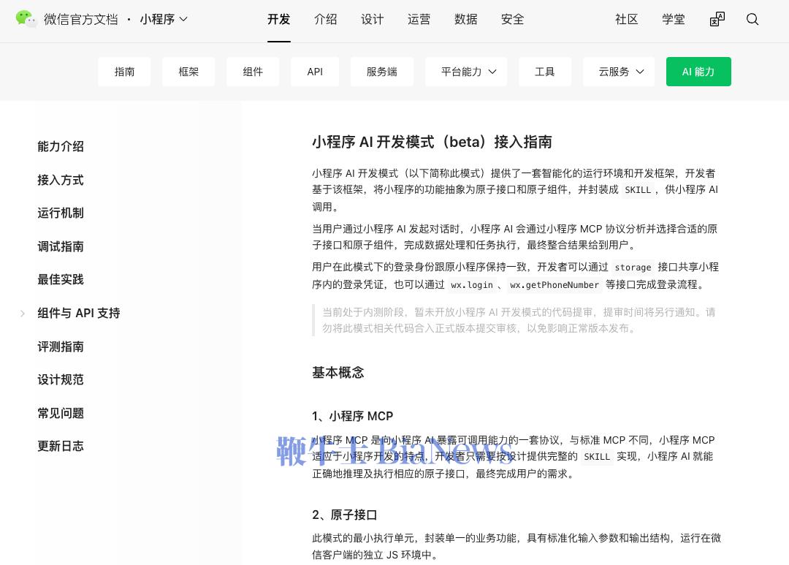This screenshot has height=565, width=789.
Task: Open the 社区 link
Action: click(627, 19)
